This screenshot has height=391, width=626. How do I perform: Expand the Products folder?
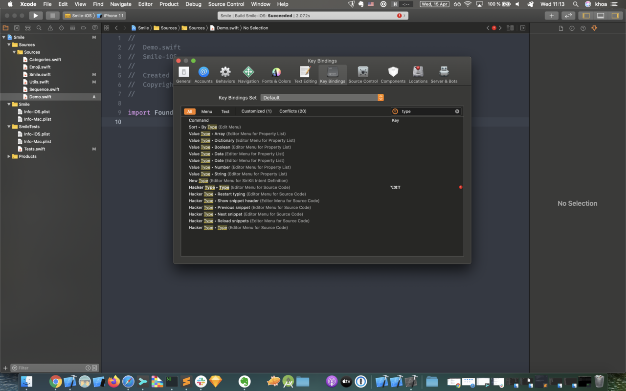coord(8,156)
